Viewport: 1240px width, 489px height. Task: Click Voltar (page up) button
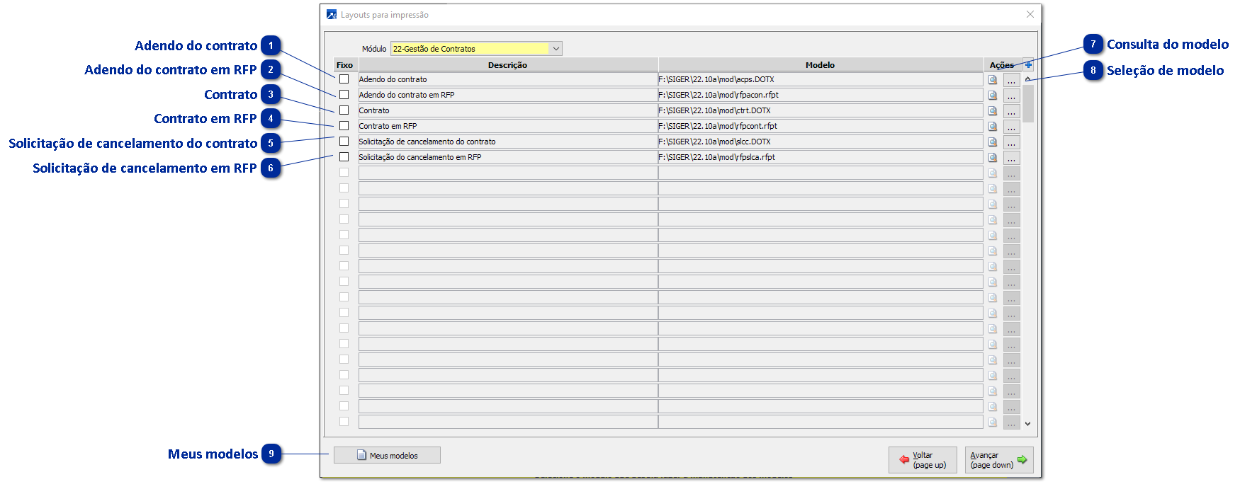pyautogui.click(x=923, y=460)
